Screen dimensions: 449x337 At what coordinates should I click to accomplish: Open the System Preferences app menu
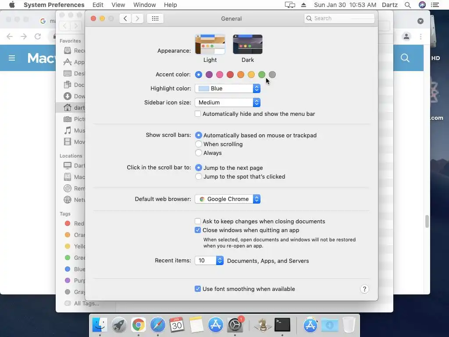click(54, 5)
